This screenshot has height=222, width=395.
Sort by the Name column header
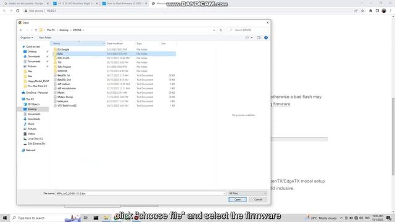coord(78,44)
